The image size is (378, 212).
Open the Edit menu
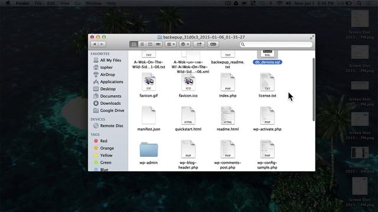pyautogui.click(x=51, y=3)
